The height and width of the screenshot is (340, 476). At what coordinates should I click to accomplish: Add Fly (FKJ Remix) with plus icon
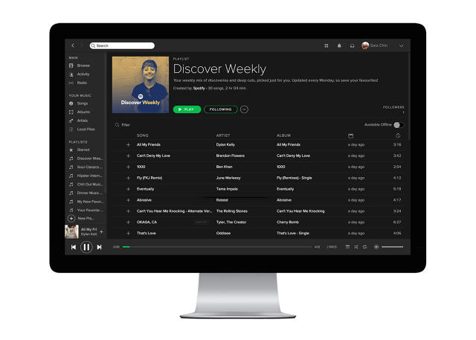click(x=128, y=178)
